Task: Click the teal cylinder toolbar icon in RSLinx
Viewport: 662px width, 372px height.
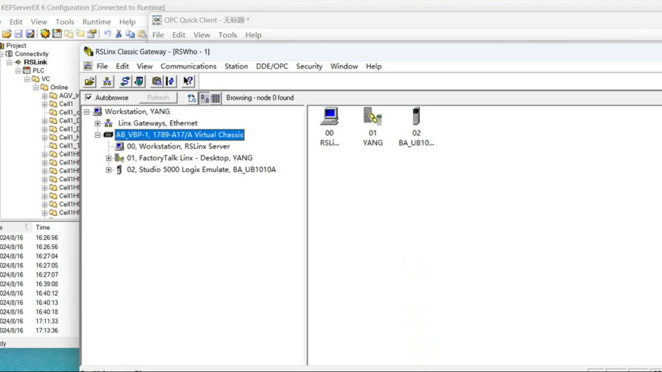Action: pos(139,82)
